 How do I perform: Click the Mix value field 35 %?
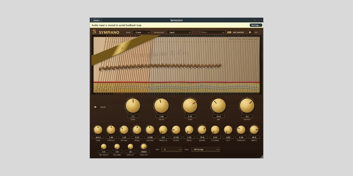coord(218,116)
